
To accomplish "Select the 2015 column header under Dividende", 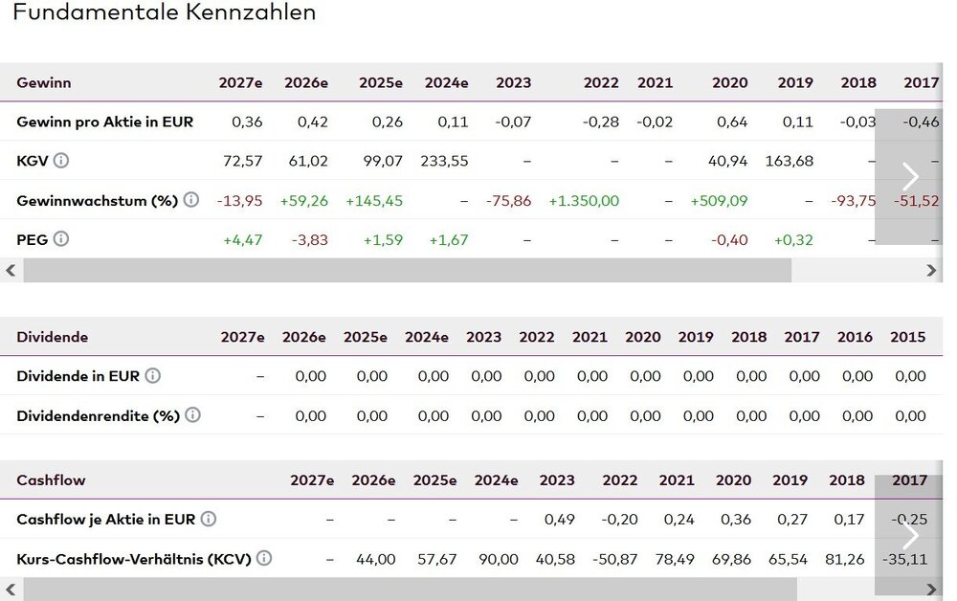I will point(907,337).
